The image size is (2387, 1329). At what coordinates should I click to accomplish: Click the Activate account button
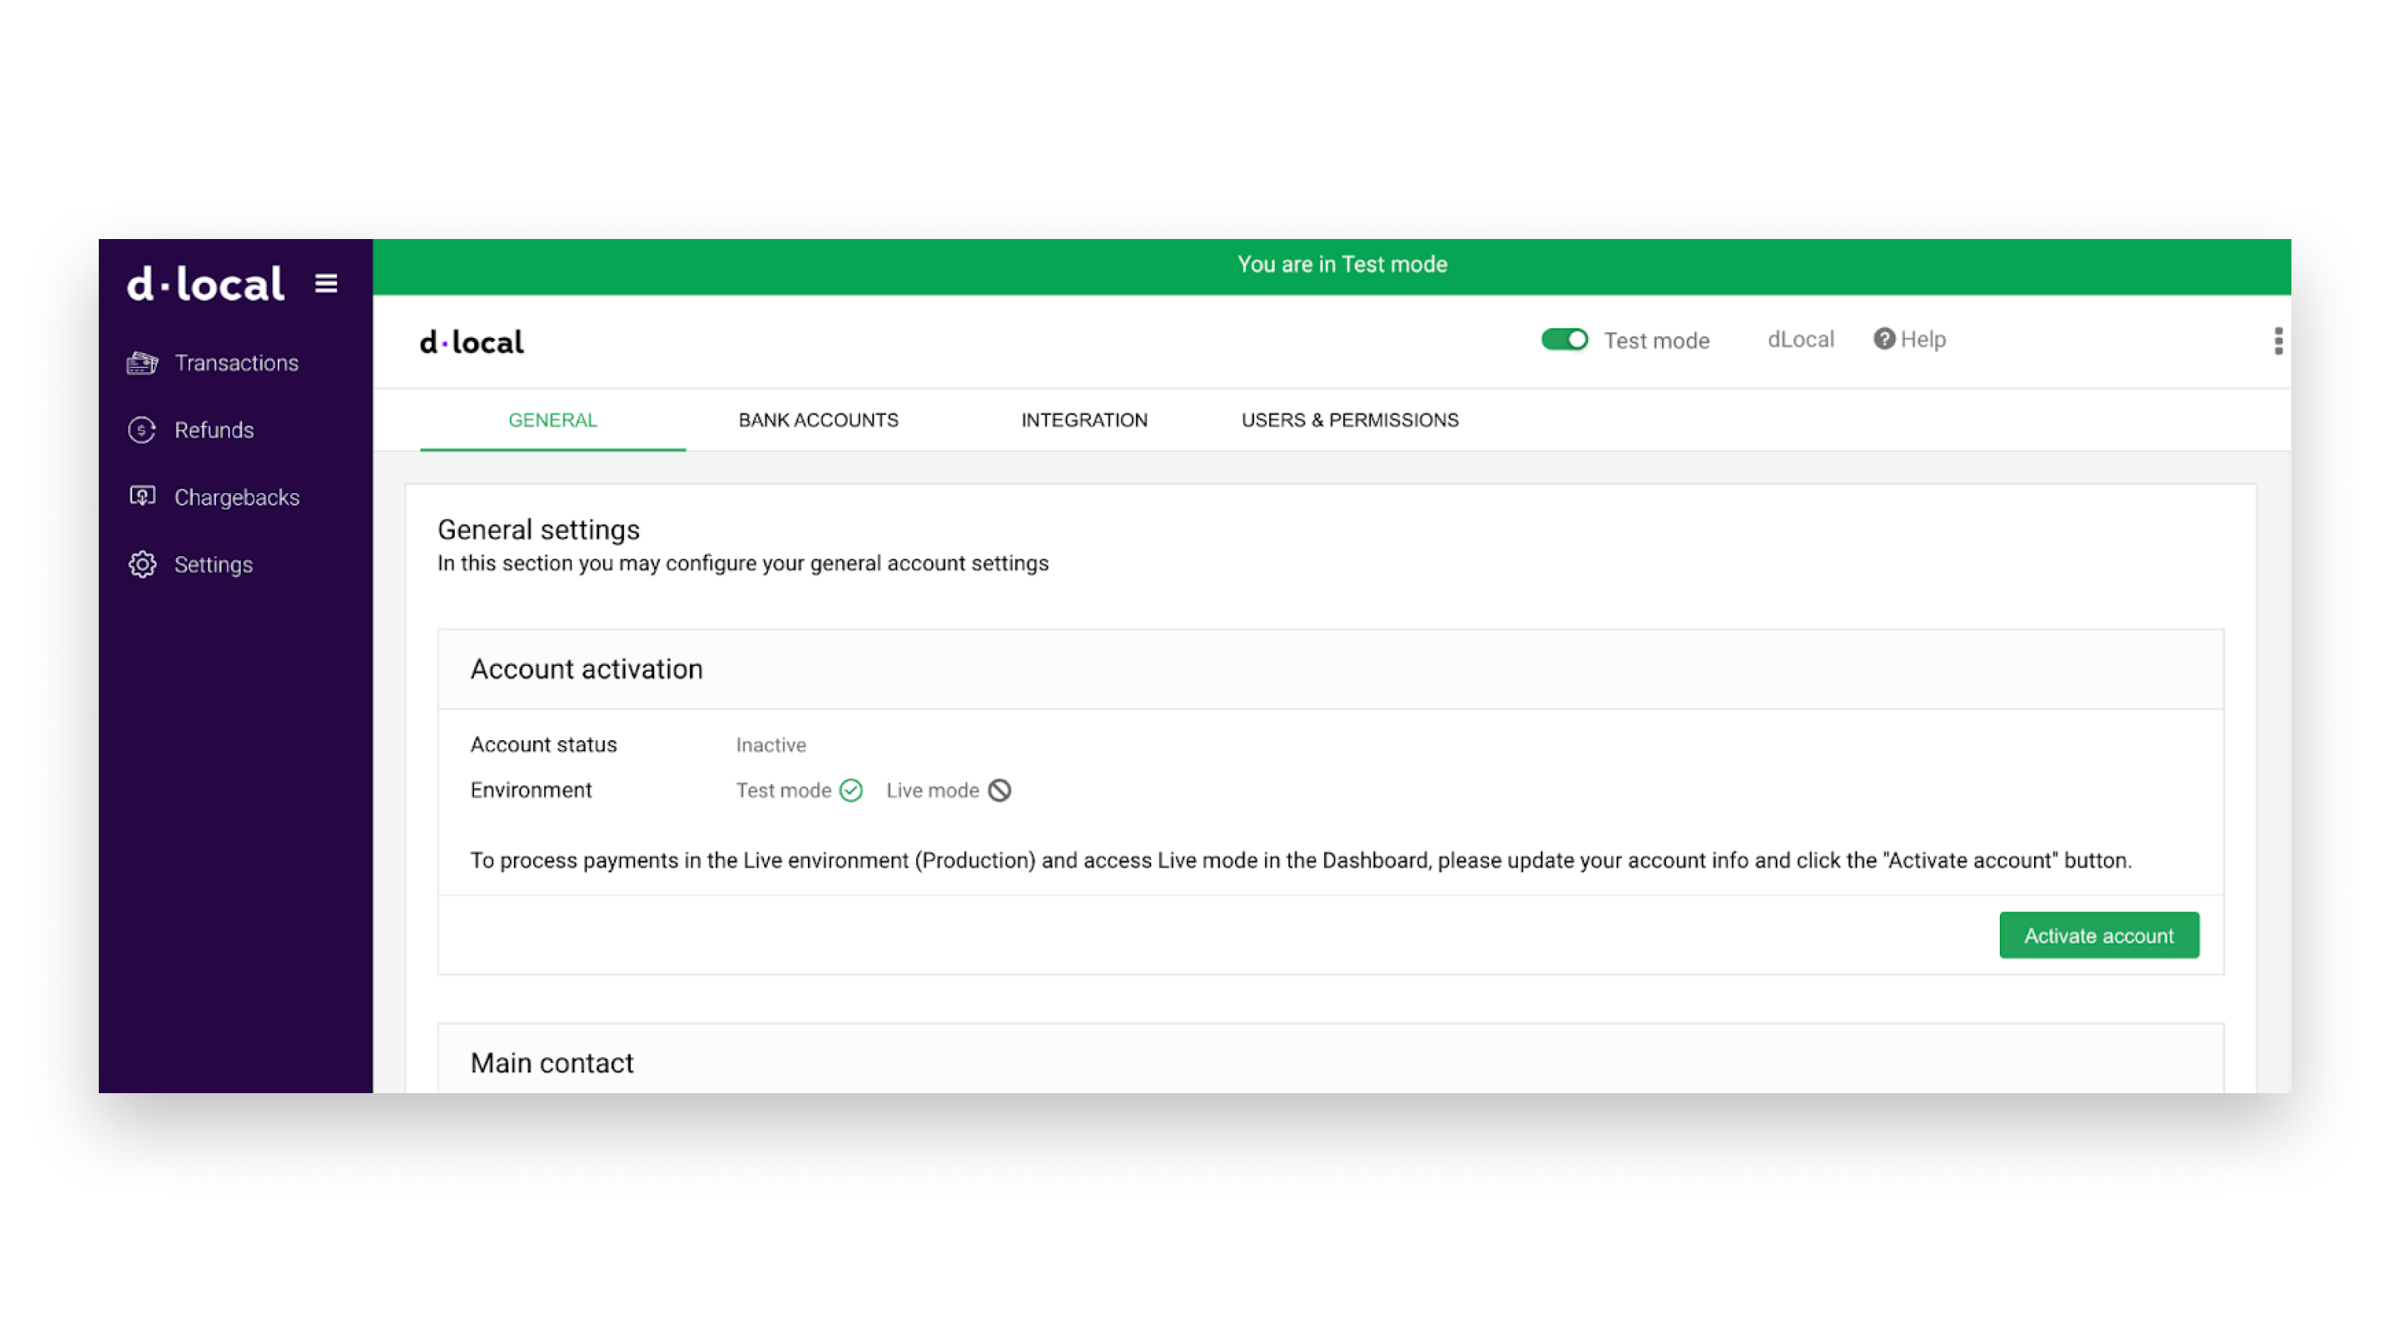tap(2099, 935)
